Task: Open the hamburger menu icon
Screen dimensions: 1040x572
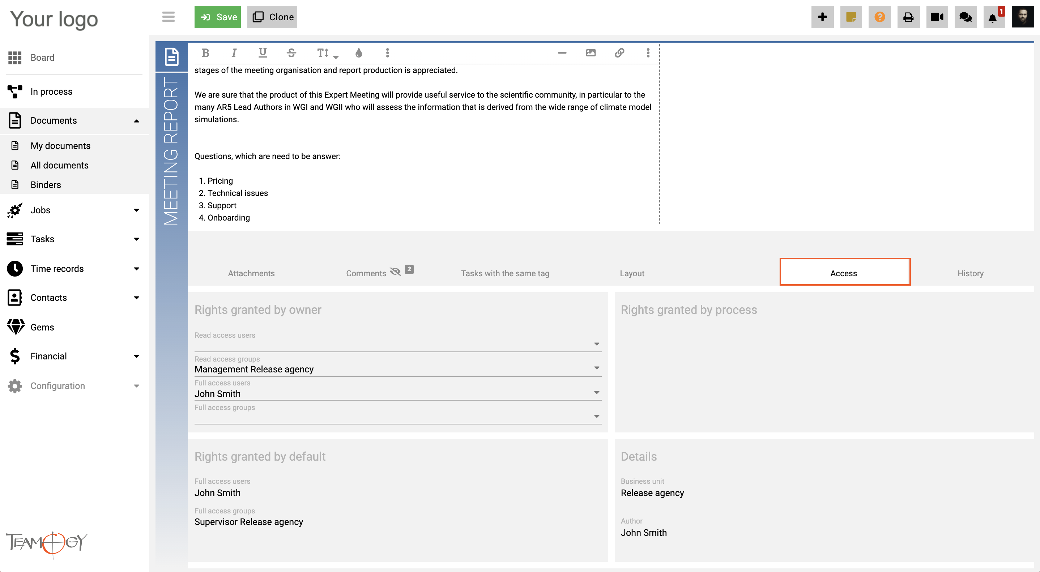Action: coord(168,16)
